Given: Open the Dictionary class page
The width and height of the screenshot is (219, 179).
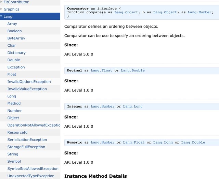Looking at the screenshot, I should coord(16,53).
